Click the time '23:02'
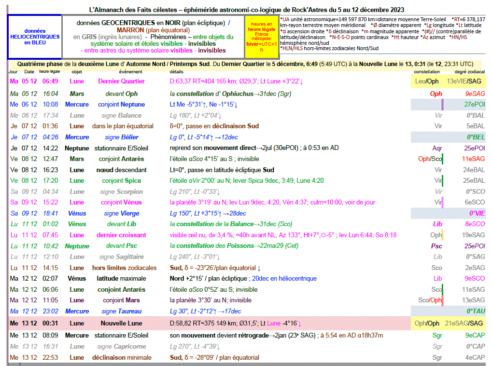492x366 pixels. coord(50,311)
